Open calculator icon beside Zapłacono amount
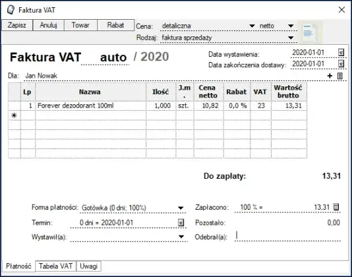This screenshot has height=277, width=352. [x=336, y=206]
